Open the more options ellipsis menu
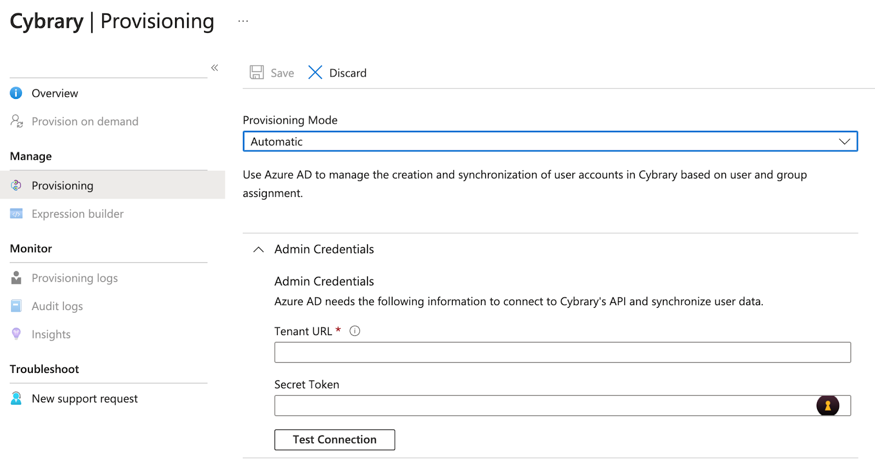The image size is (875, 461). pos(243,21)
